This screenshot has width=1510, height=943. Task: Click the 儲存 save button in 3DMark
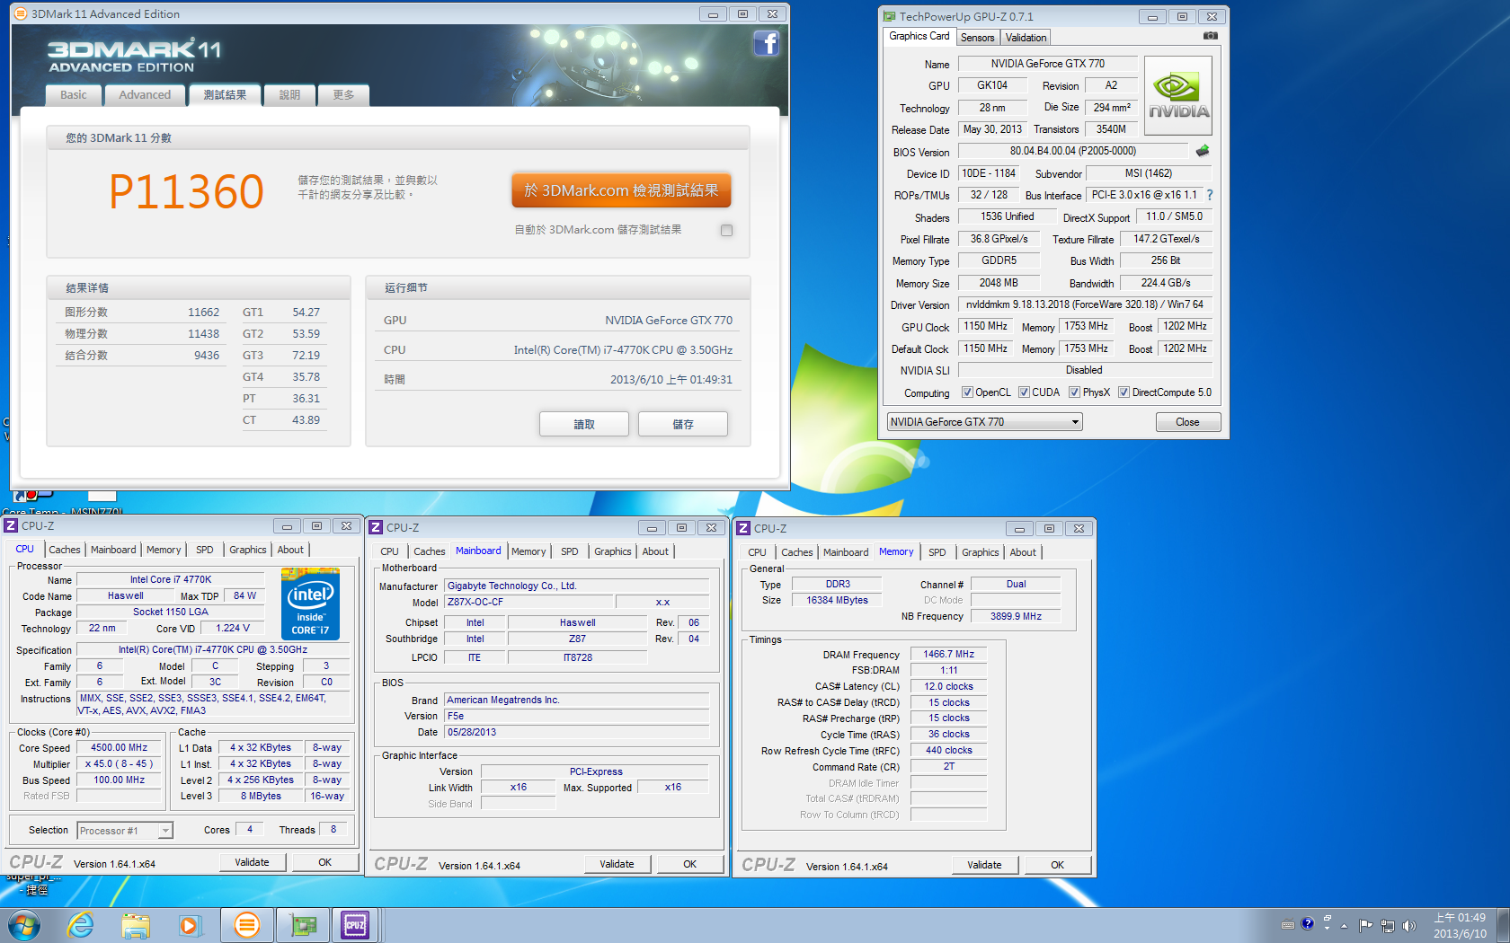683,424
